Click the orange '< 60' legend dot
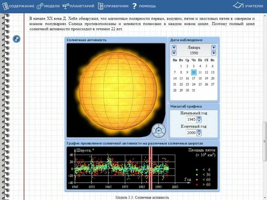The height and width of the screenshot is (200, 267). (x=197, y=180)
